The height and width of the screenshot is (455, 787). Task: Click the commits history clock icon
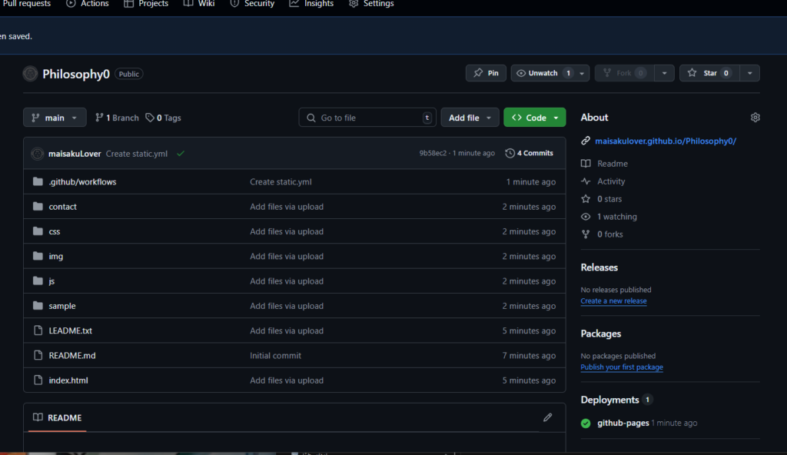pyautogui.click(x=510, y=153)
